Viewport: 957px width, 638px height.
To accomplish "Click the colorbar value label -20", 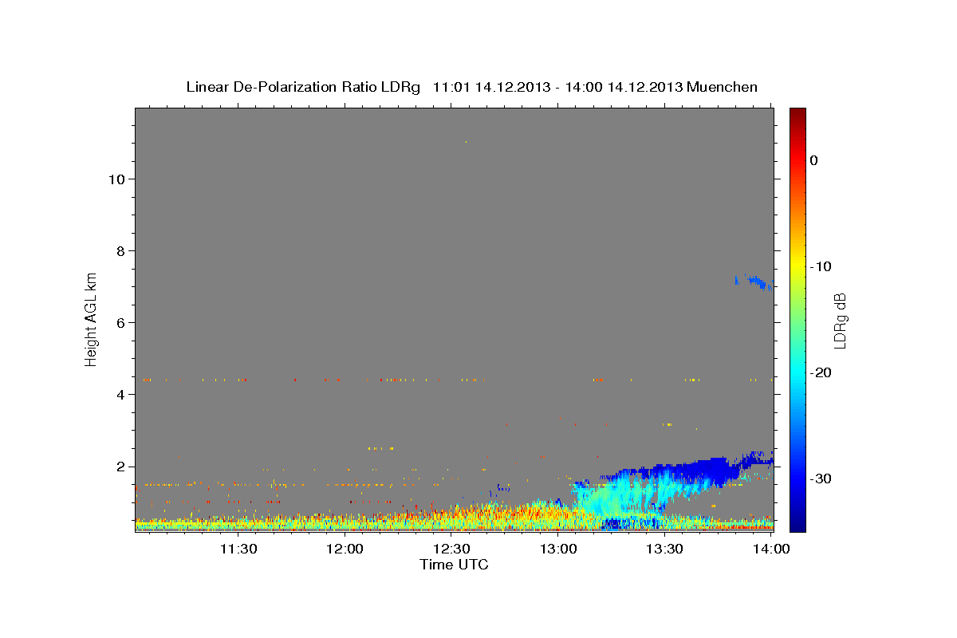I will tap(821, 372).
